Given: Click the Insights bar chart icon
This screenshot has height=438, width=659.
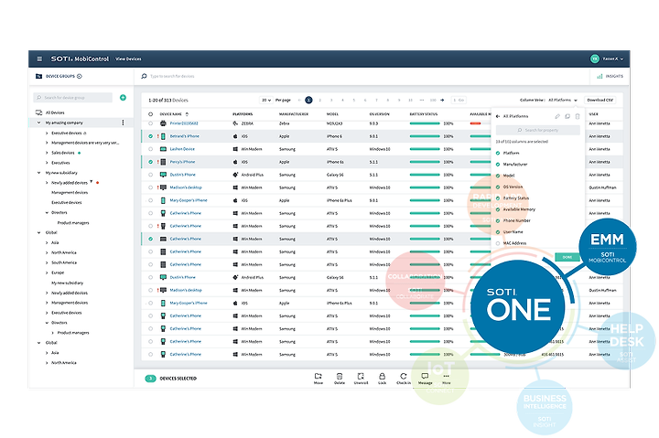Looking at the screenshot, I should (600, 76).
